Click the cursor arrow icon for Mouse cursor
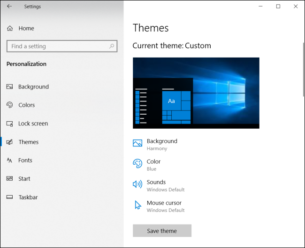 [137, 205]
